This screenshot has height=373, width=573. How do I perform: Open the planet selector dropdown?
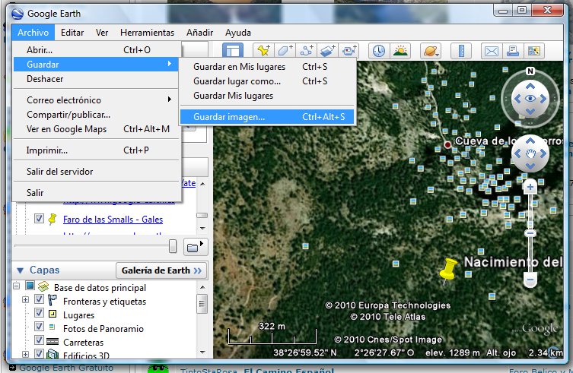click(x=430, y=51)
